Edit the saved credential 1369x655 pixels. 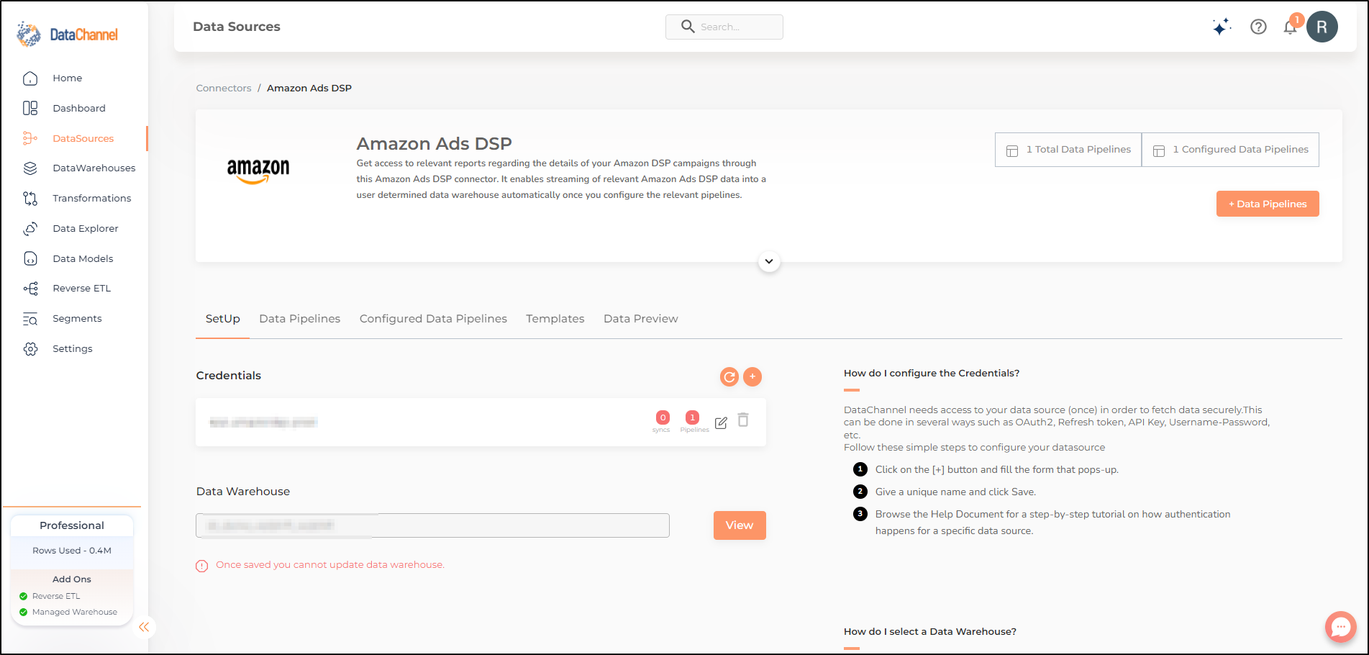(x=721, y=423)
